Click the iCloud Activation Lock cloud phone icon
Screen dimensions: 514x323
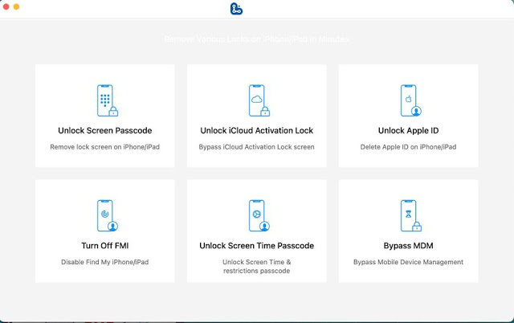pos(259,100)
